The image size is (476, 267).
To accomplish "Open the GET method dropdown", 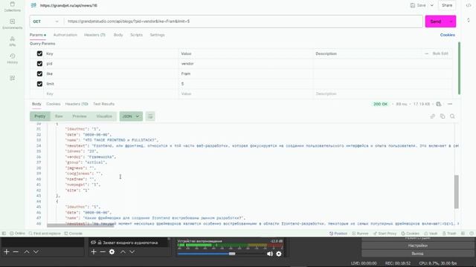I will [x=46, y=22].
